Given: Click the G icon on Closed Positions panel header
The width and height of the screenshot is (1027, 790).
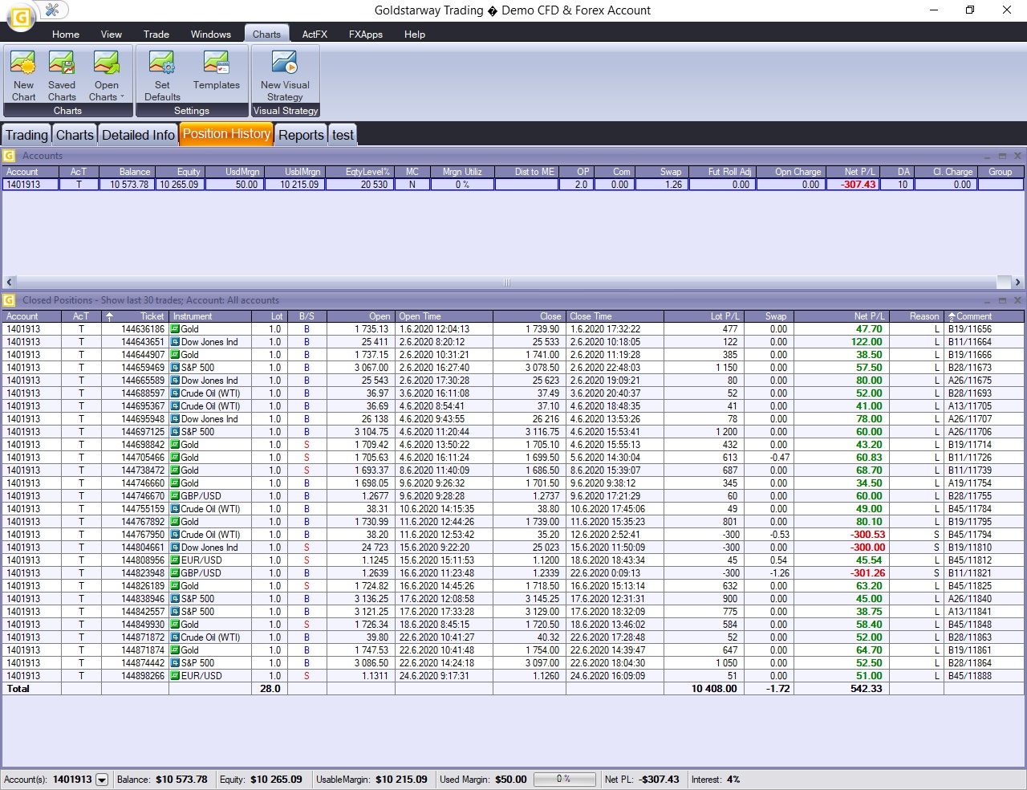Looking at the screenshot, I should (10, 300).
